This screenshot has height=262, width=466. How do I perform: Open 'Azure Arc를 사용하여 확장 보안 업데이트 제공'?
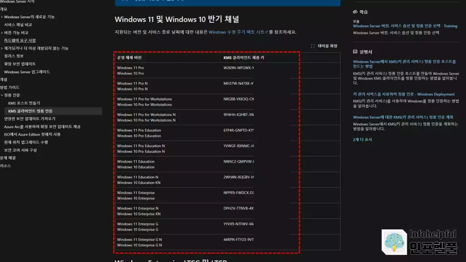[x=42, y=126]
